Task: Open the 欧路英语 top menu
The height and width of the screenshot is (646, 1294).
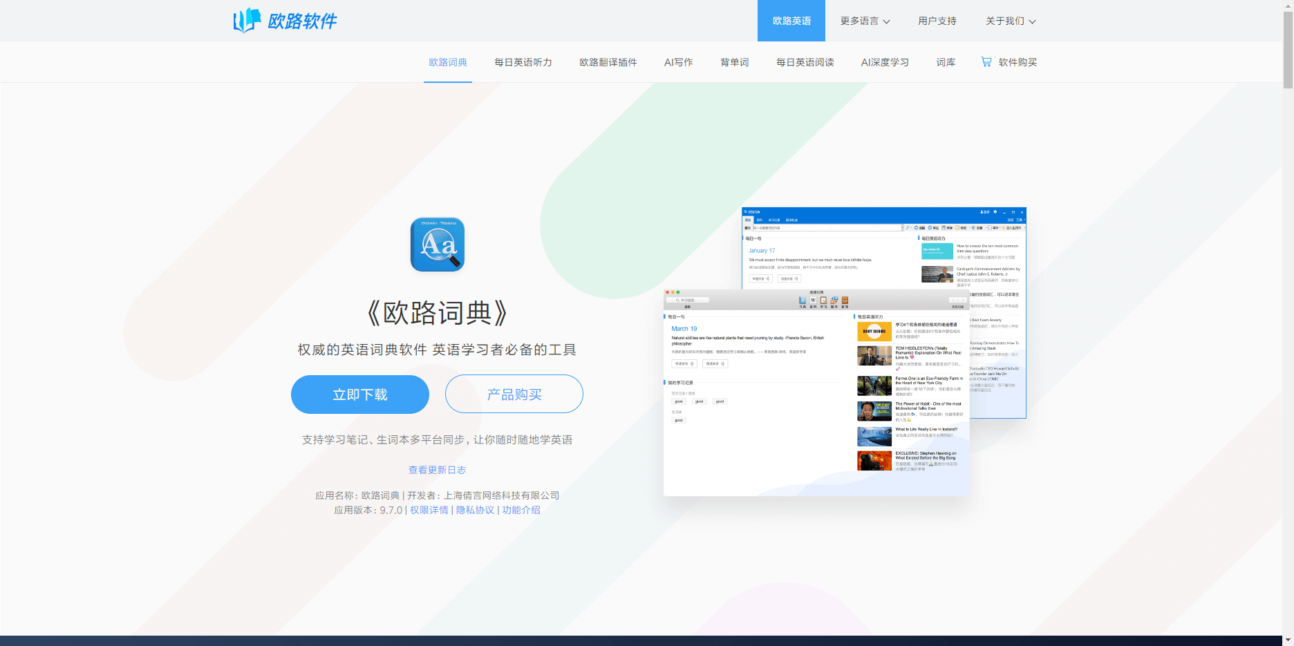Action: pyautogui.click(x=791, y=21)
